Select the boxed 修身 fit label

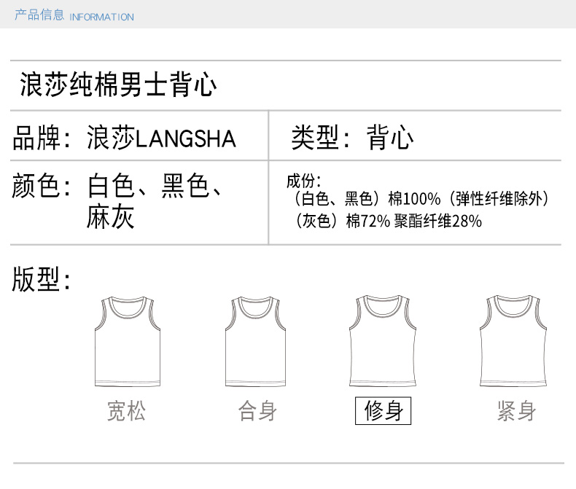383,411
